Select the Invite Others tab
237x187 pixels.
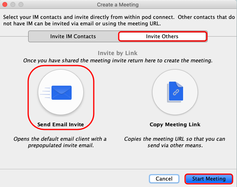click(x=162, y=37)
